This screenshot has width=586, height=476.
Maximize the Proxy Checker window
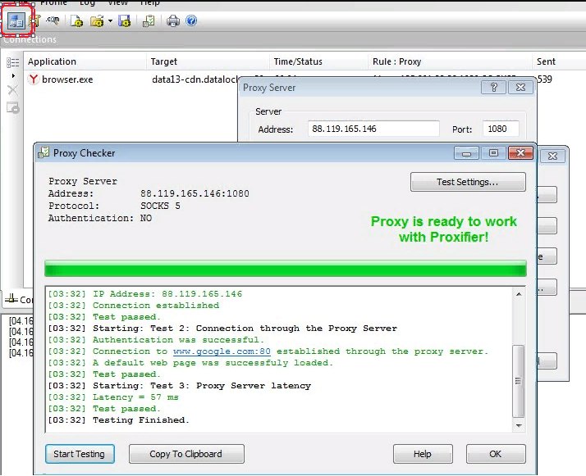(x=493, y=153)
